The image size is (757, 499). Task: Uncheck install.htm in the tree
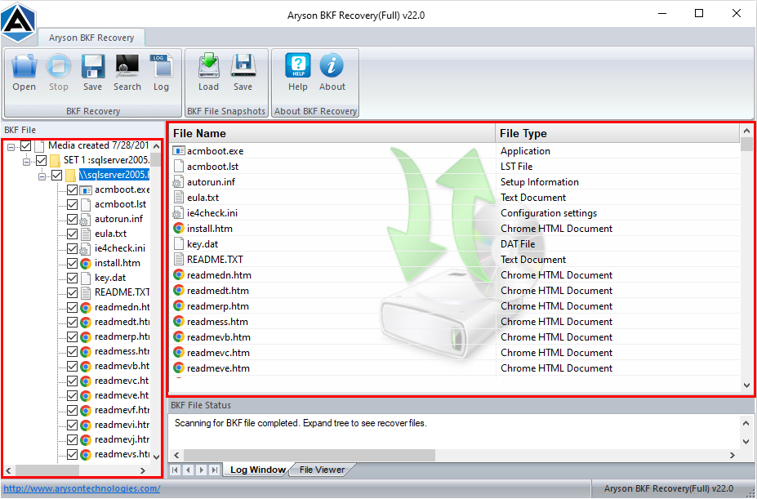[x=73, y=263]
